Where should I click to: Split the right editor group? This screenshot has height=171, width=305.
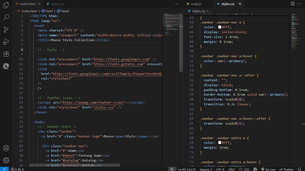click(293, 4)
